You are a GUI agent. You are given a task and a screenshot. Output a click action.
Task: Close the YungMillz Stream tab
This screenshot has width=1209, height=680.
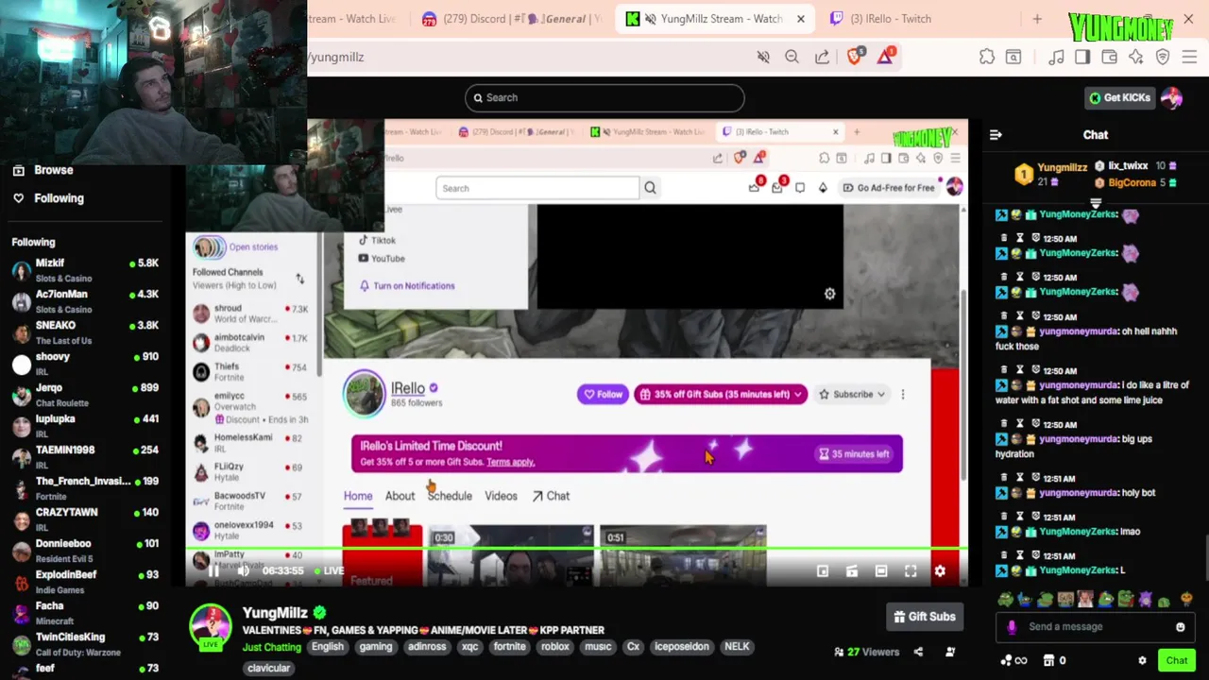point(801,19)
